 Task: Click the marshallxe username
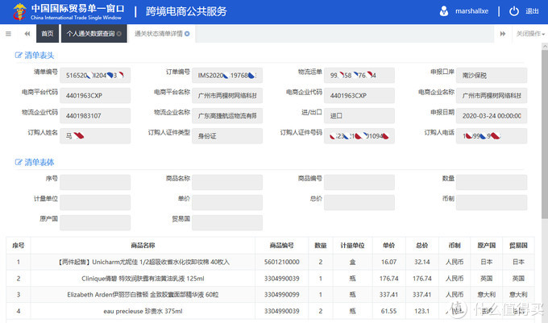(471, 11)
